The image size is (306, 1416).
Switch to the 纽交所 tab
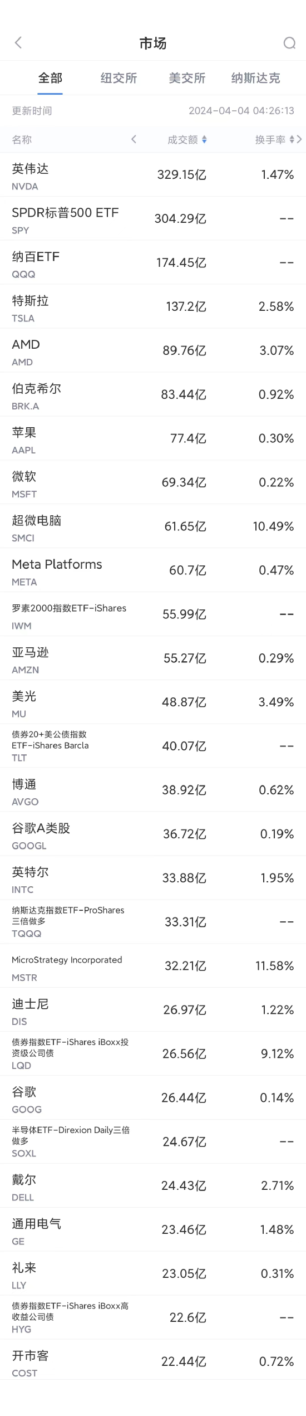[119, 78]
